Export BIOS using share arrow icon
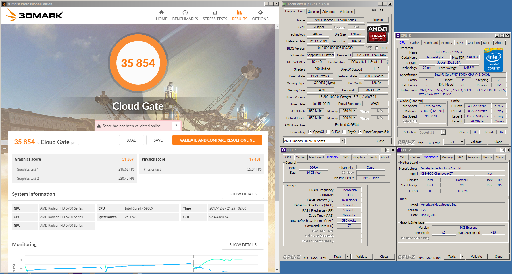This screenshot has height=274, width=512. coord(369,48)
